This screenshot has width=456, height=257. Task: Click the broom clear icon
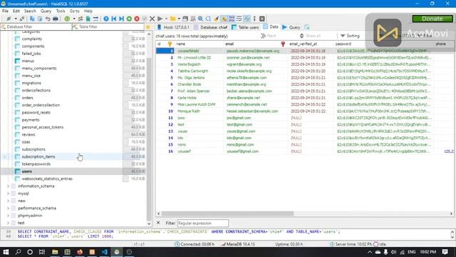click(216, 19)
